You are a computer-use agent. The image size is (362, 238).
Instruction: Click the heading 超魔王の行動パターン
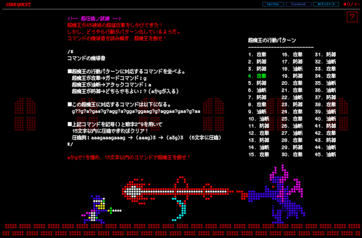[272, 40]
